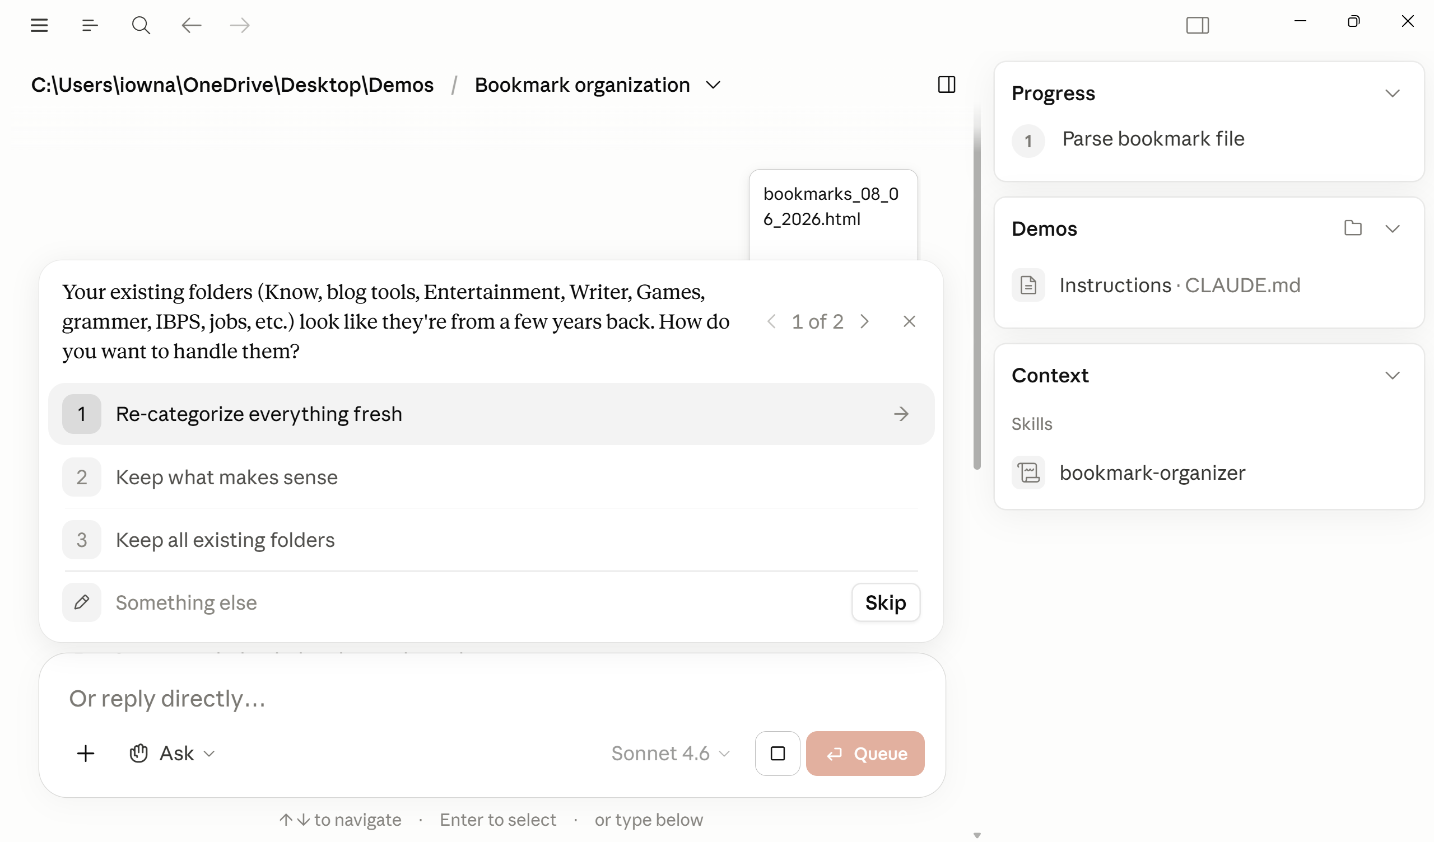Open the Ask mode dropdown

click(173, 754)
